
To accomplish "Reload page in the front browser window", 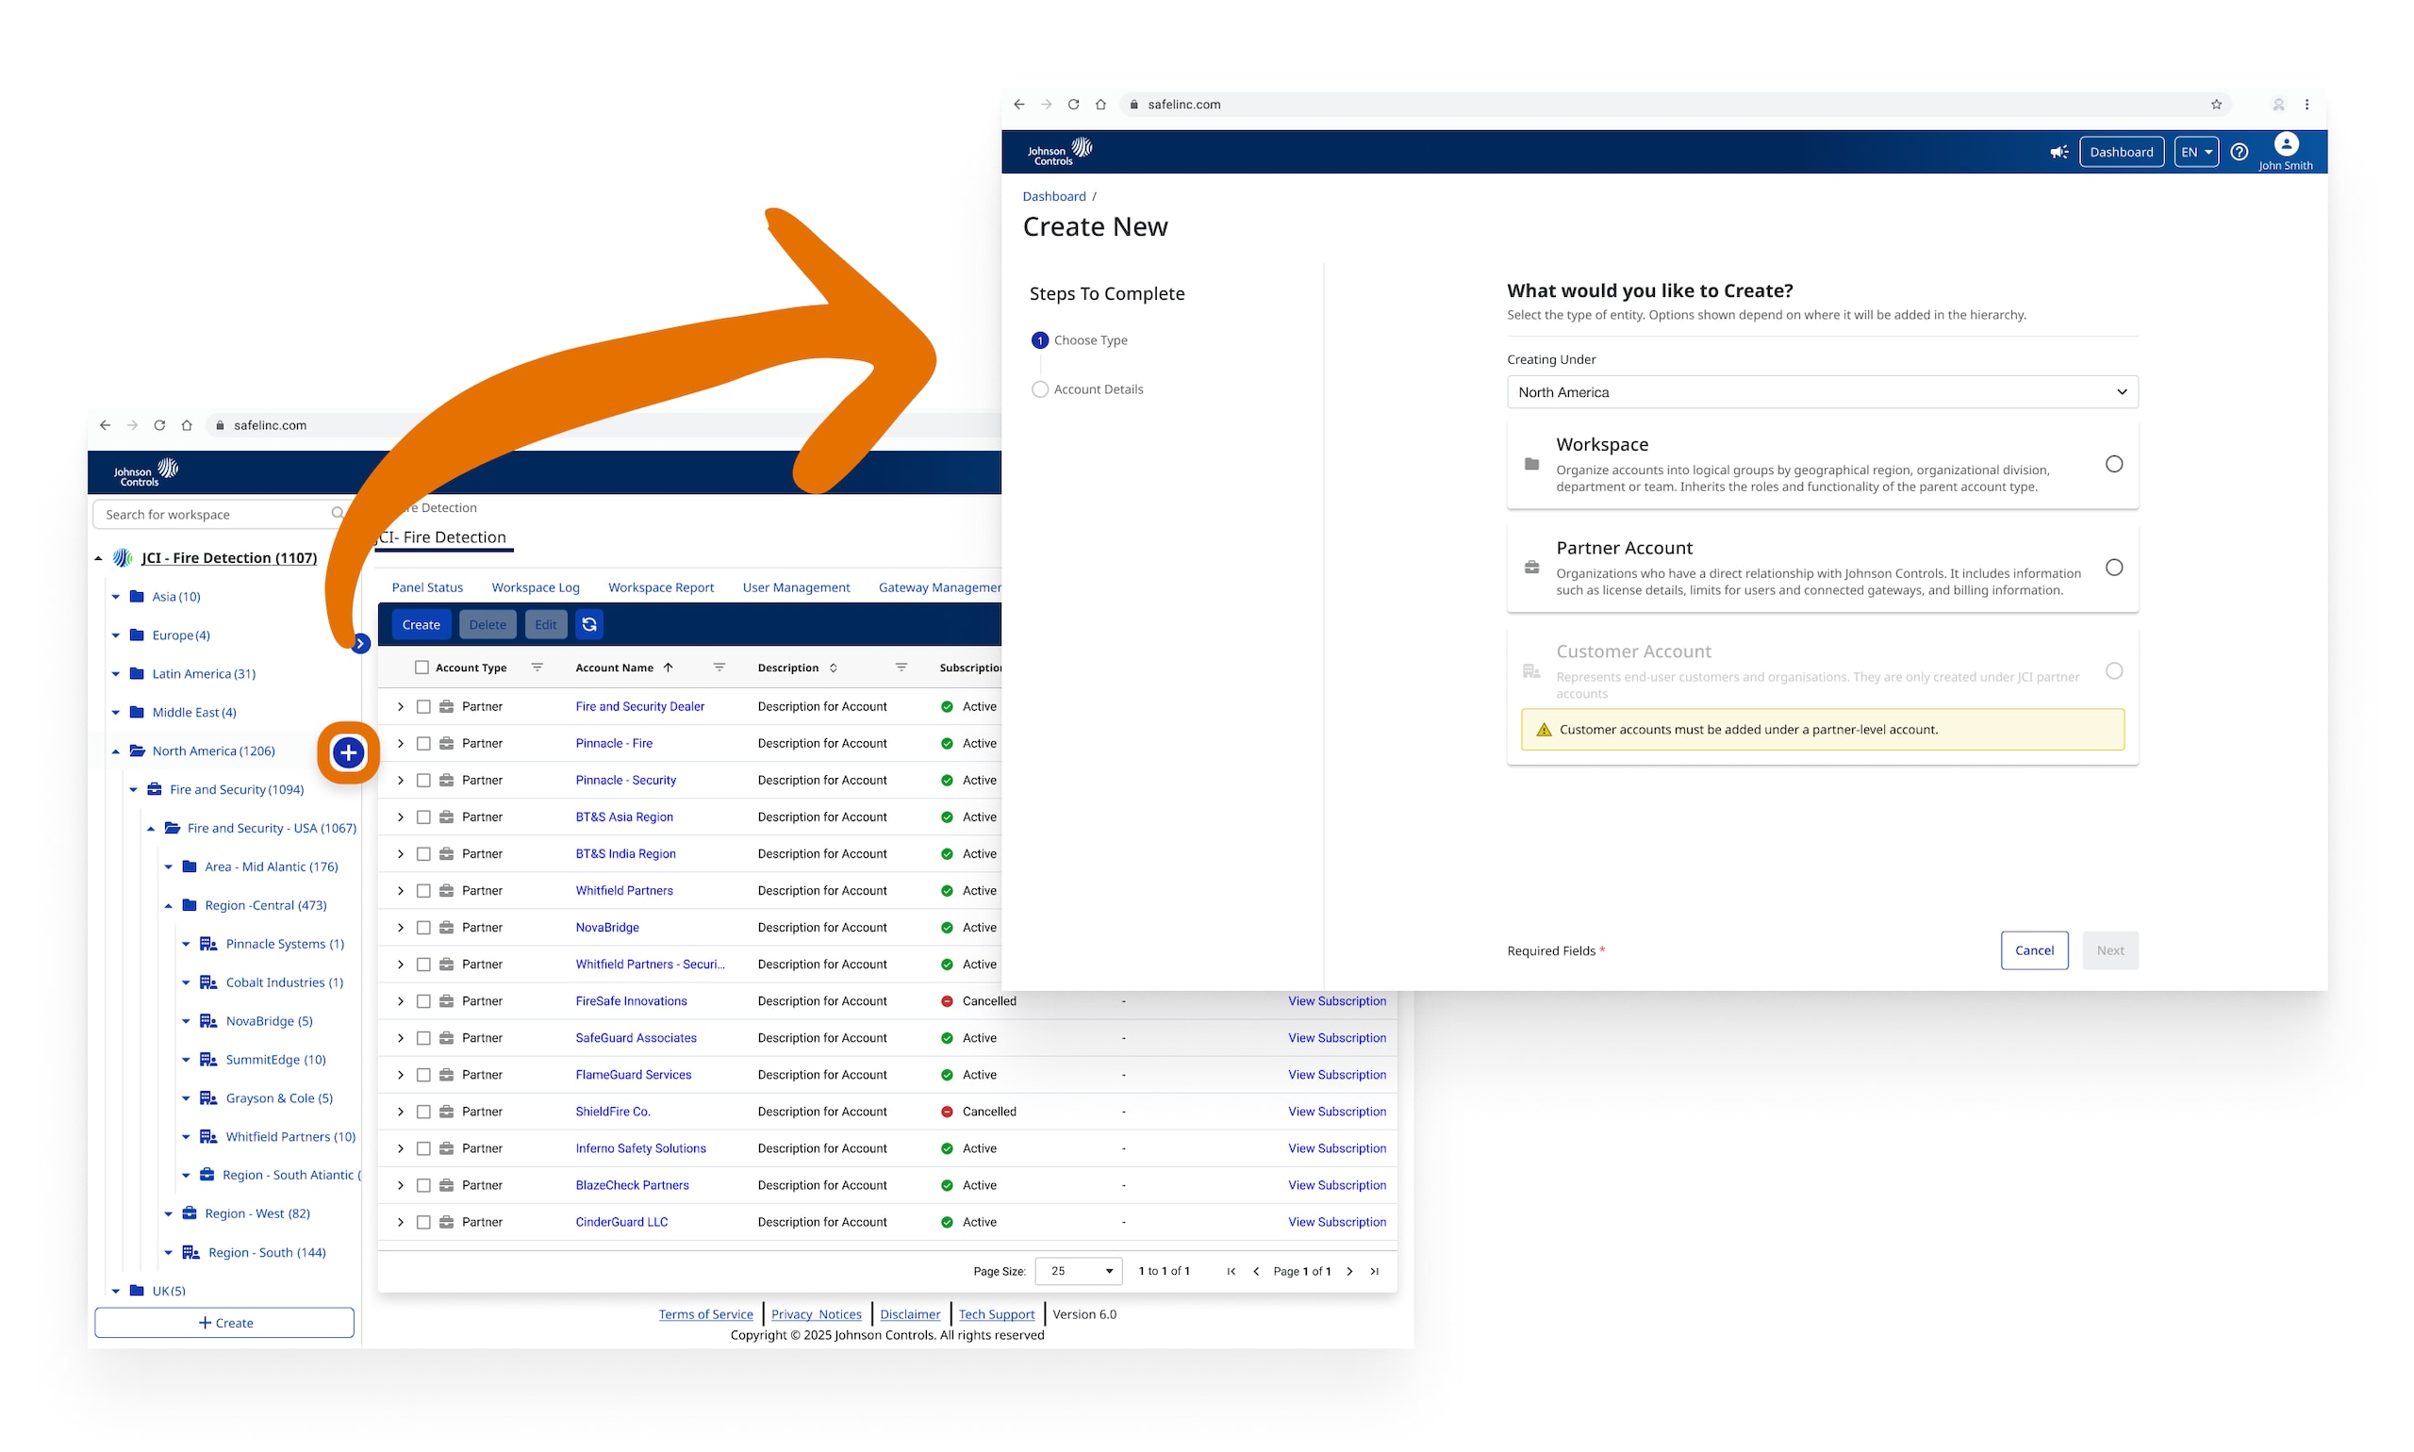I will coord(1073,105).
